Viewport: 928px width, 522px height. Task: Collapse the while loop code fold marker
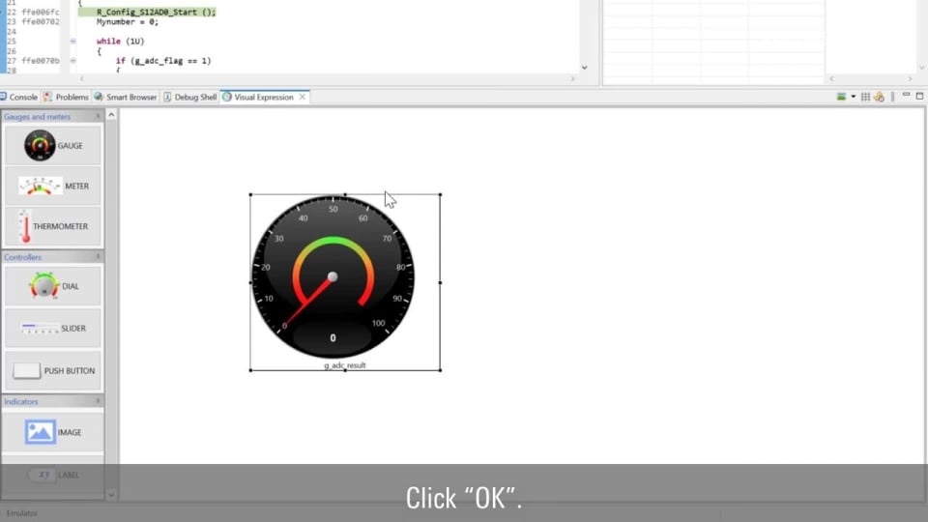72,42
